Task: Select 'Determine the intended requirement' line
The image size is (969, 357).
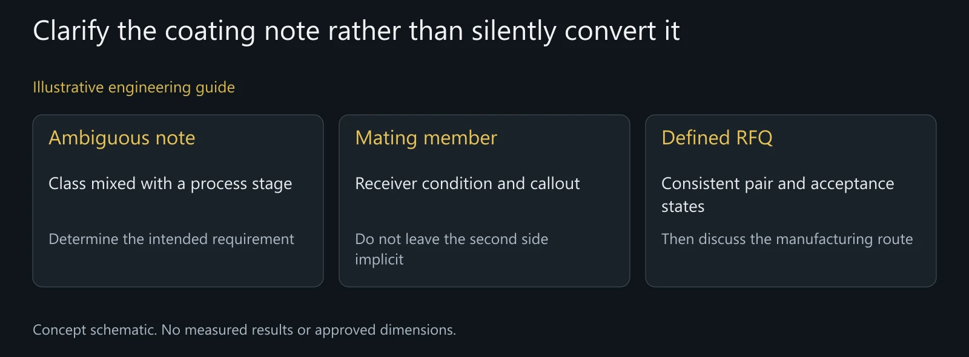Action: 171,239
